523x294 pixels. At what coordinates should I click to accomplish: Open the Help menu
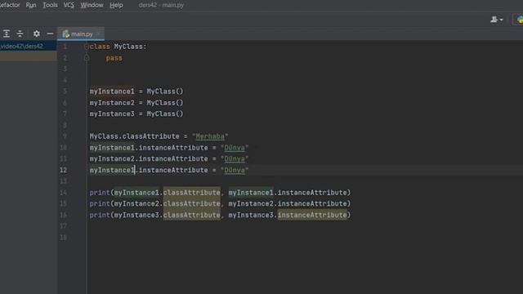pyautogui.click(x=116, y=5)
